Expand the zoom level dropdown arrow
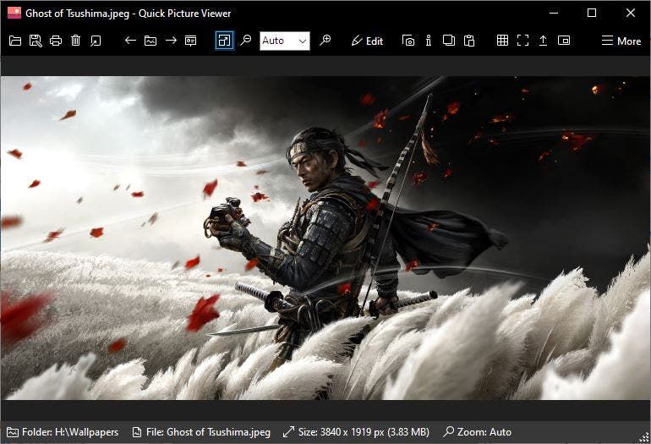 tap(303, 41)
